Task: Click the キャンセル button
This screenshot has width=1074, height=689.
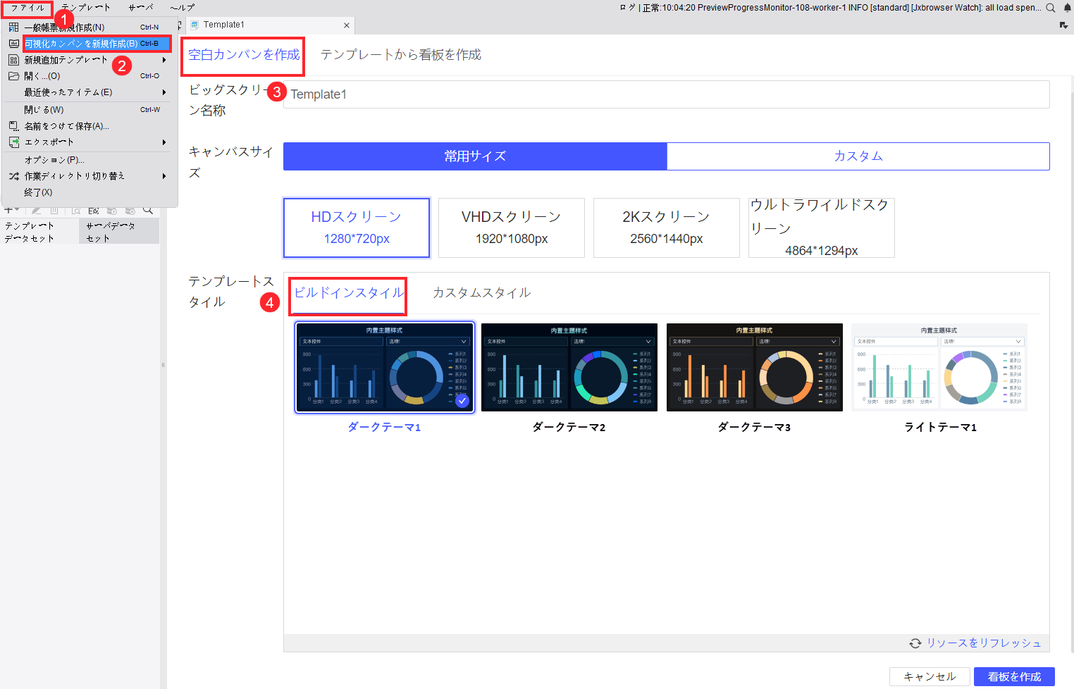Action: point(930,676)
